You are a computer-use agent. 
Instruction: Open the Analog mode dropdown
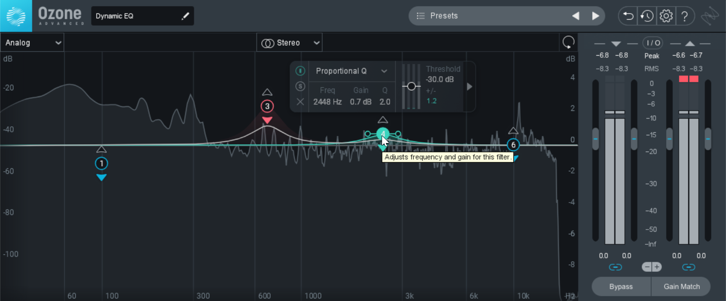(x=32, y=43)
